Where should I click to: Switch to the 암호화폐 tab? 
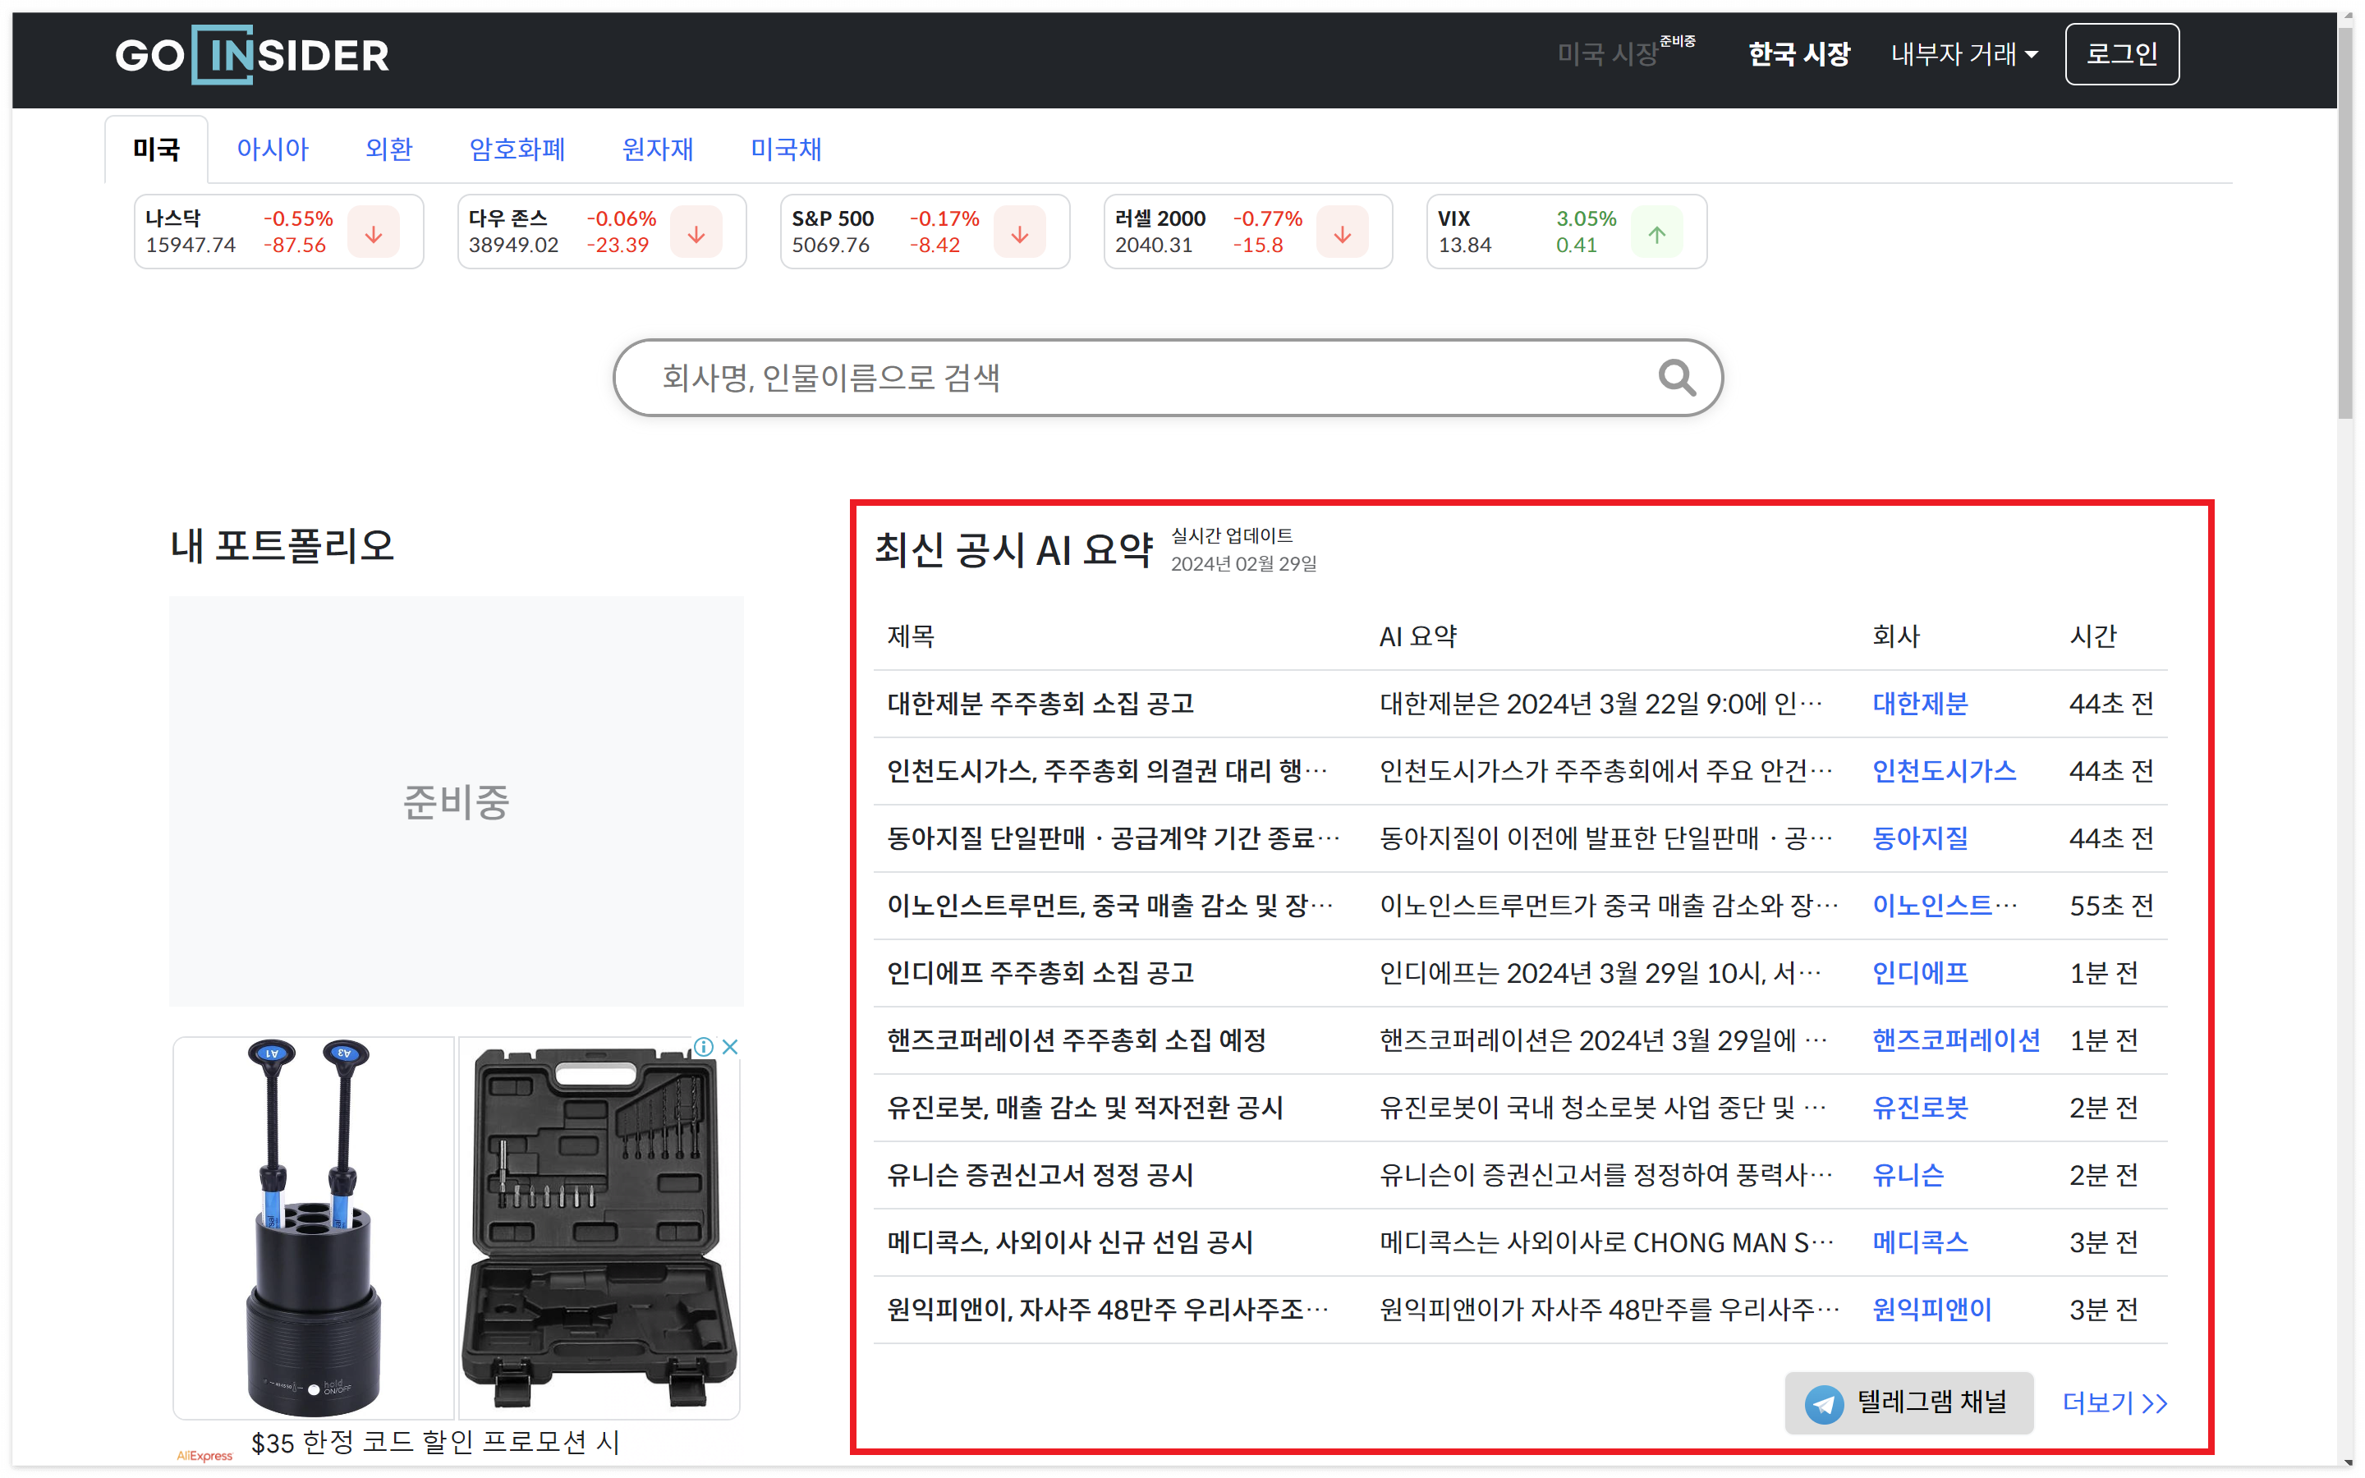[x=518, y=149]
